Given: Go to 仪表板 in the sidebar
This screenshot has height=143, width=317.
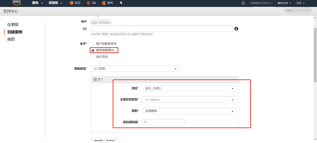Looking at the screenshot, I should tap(13, 25).
